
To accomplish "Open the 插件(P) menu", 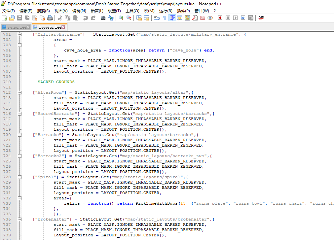I will [x=183, y=11].
